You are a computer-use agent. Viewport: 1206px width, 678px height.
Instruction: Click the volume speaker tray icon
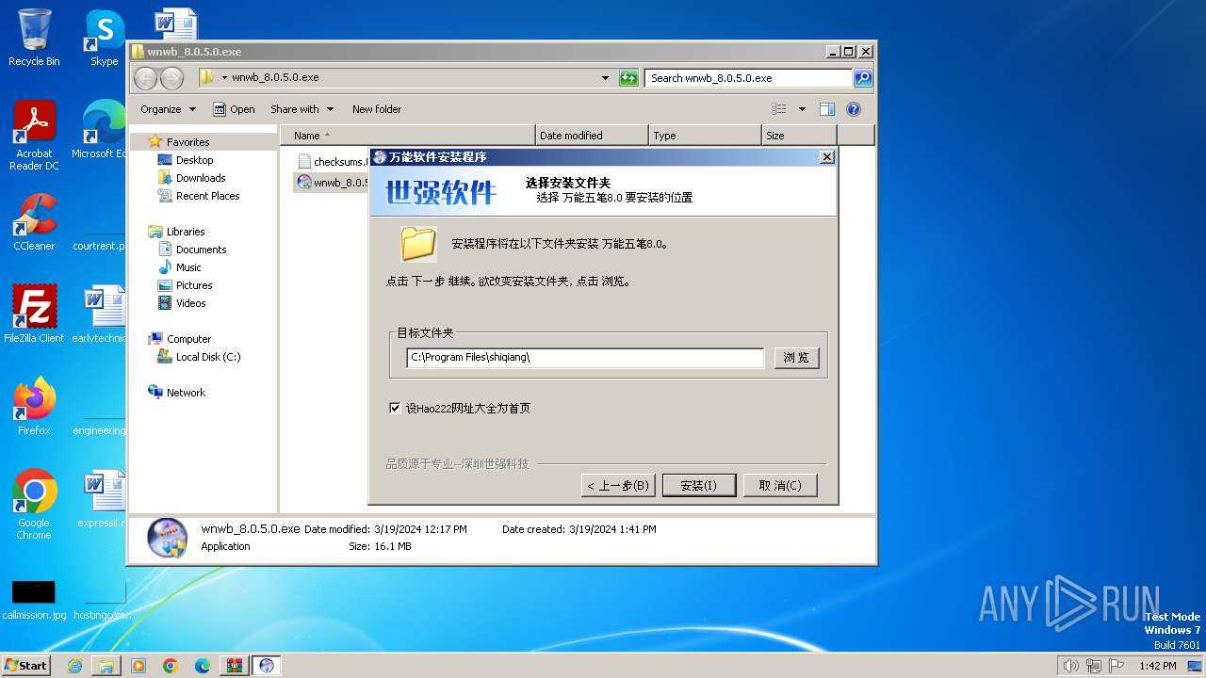1070,666
